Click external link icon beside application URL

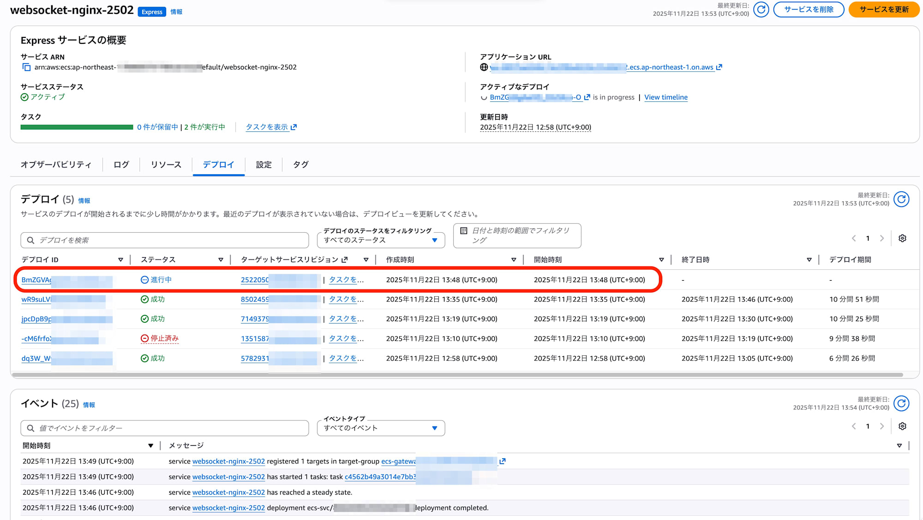point(719,67)
